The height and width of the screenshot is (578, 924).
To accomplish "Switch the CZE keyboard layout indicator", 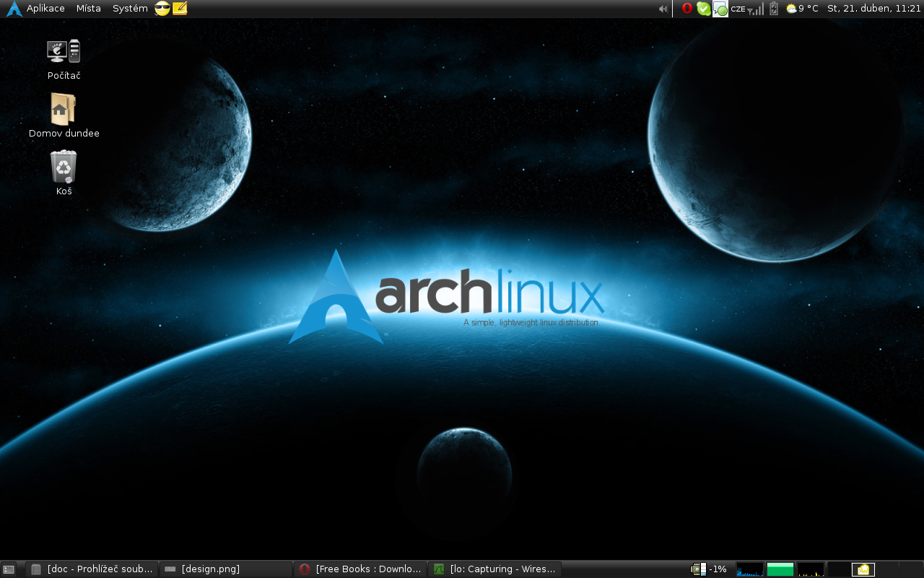I will [x=738, y=9].
